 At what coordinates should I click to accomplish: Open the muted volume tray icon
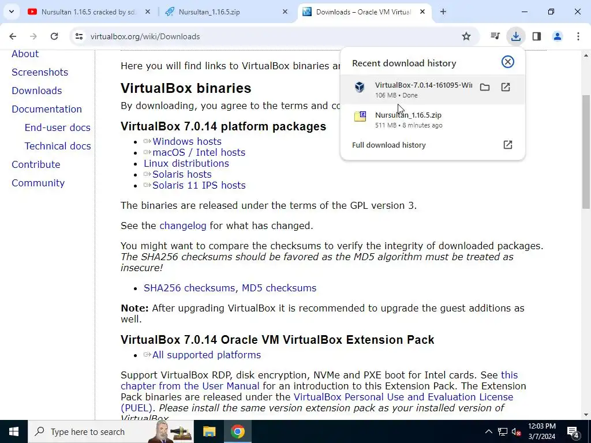[x=517, y=431]
